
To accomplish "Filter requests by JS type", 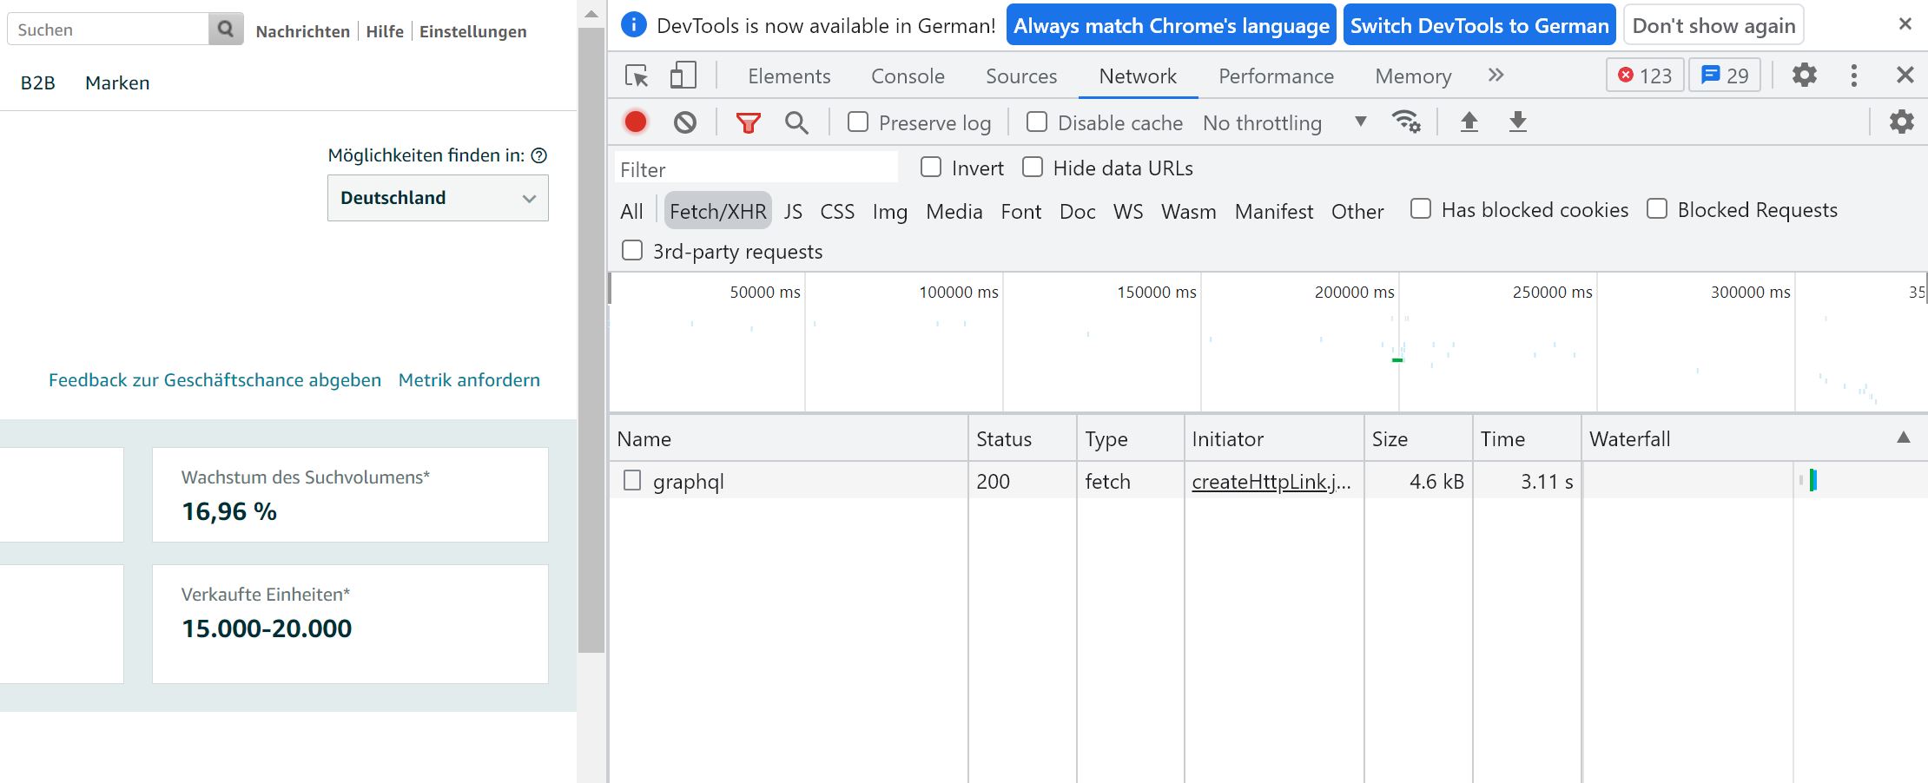I will tap(793, 211).
